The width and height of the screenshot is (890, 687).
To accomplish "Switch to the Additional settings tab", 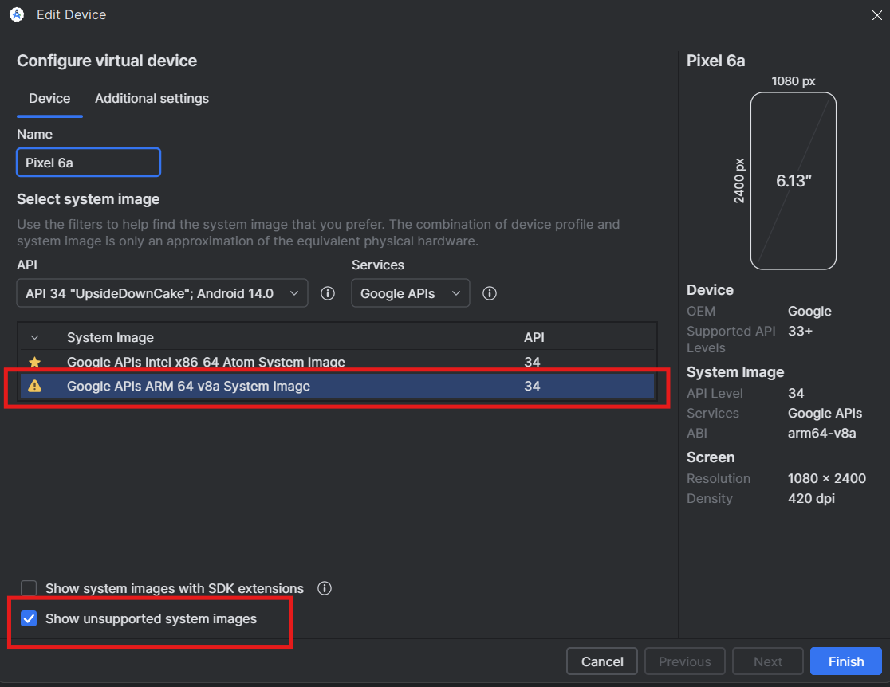I will click(x=152, y=99).
